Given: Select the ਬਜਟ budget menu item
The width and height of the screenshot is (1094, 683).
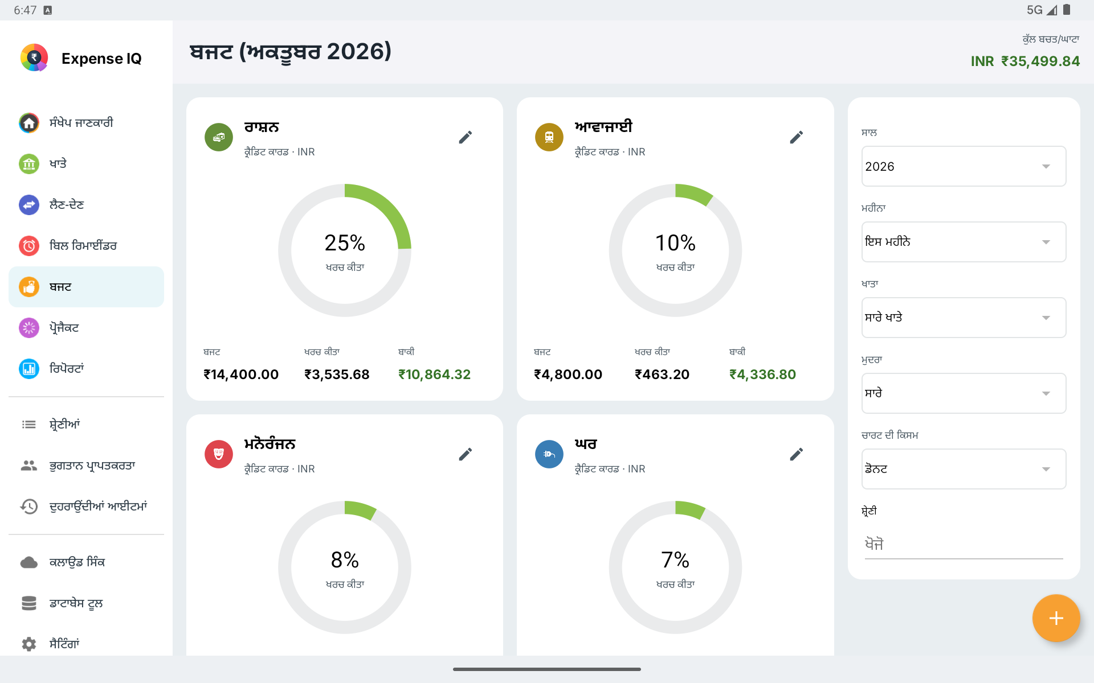Looking at the screenshot, I should [86, 287].
